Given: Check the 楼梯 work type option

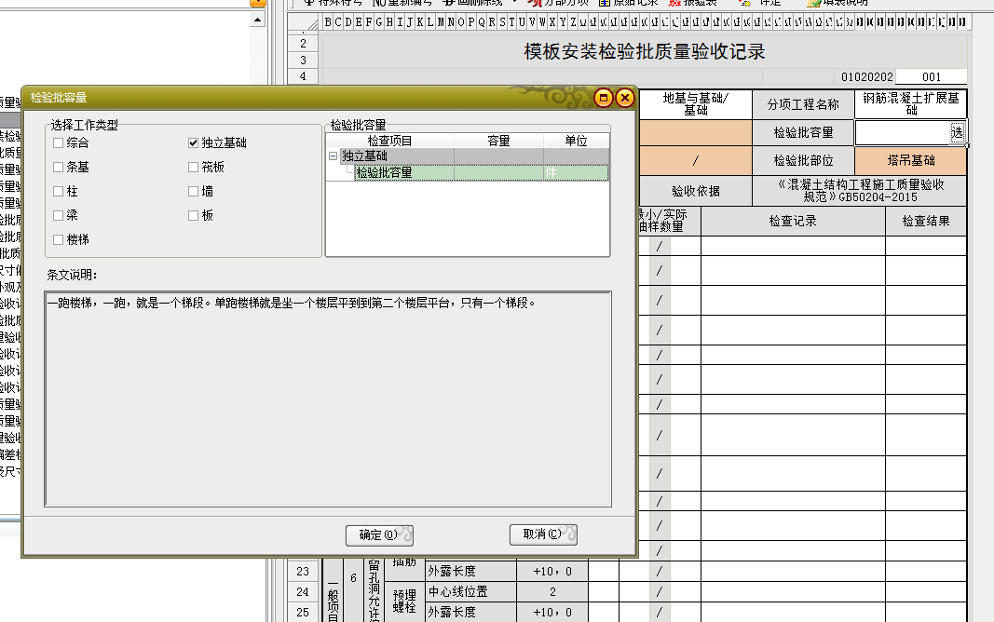Looking at the screenshot, I should [59, 240].
